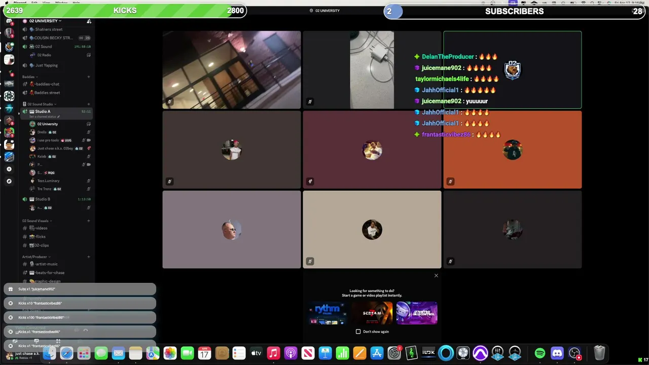Open the 02-clips text channel

[56, 245]
